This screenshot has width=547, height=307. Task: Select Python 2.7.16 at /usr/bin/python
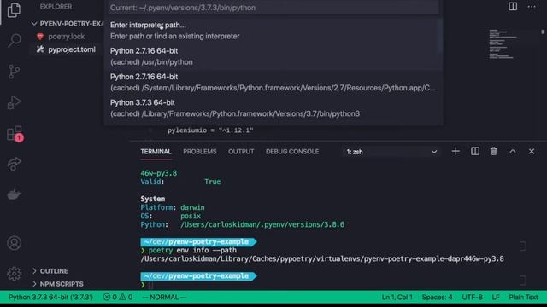coord(273,56)
